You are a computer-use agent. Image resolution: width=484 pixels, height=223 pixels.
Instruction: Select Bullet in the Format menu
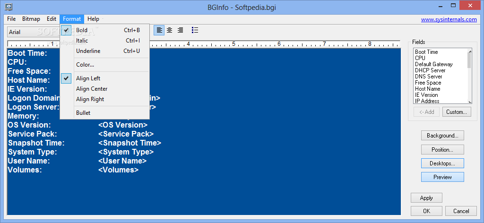click(x=104, y=113)
